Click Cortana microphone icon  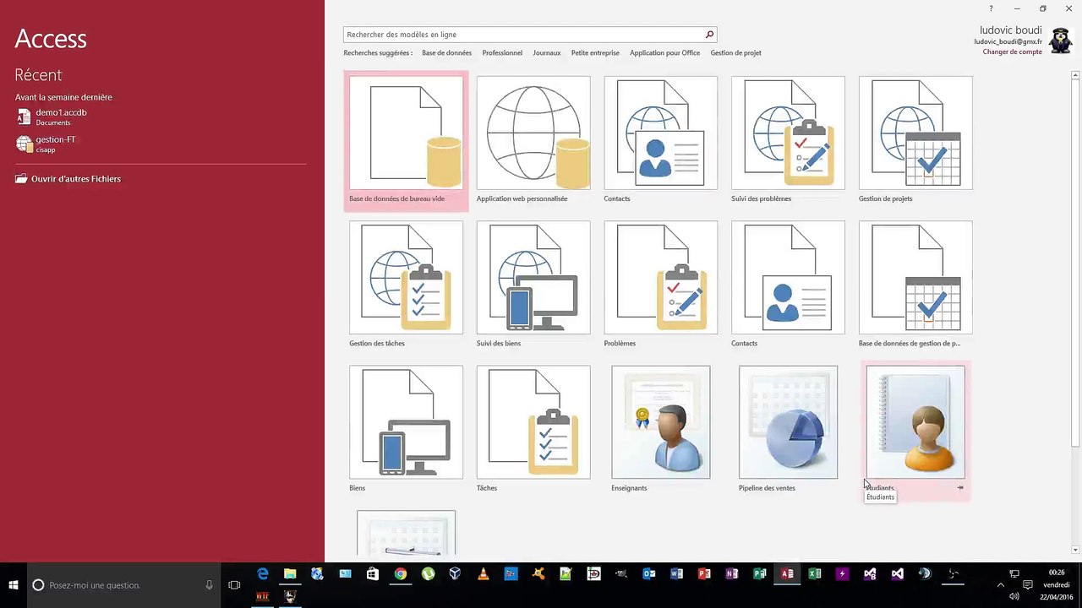(x=209, y=584)
